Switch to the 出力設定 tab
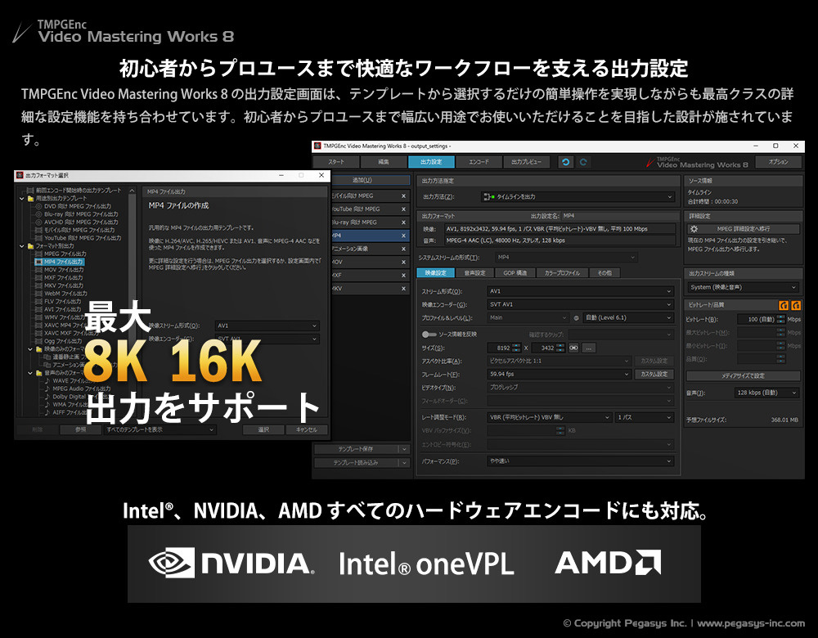The height and width of the screenshot is (638, 818). click(431, 162)
